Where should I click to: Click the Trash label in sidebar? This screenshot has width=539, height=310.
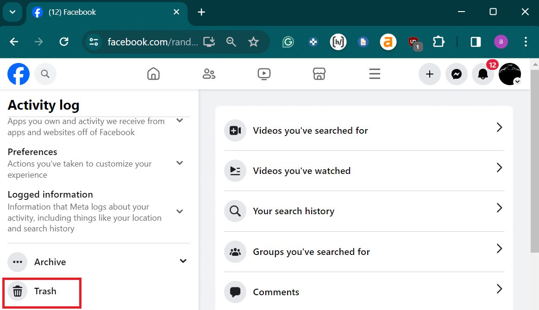(45, 291)
